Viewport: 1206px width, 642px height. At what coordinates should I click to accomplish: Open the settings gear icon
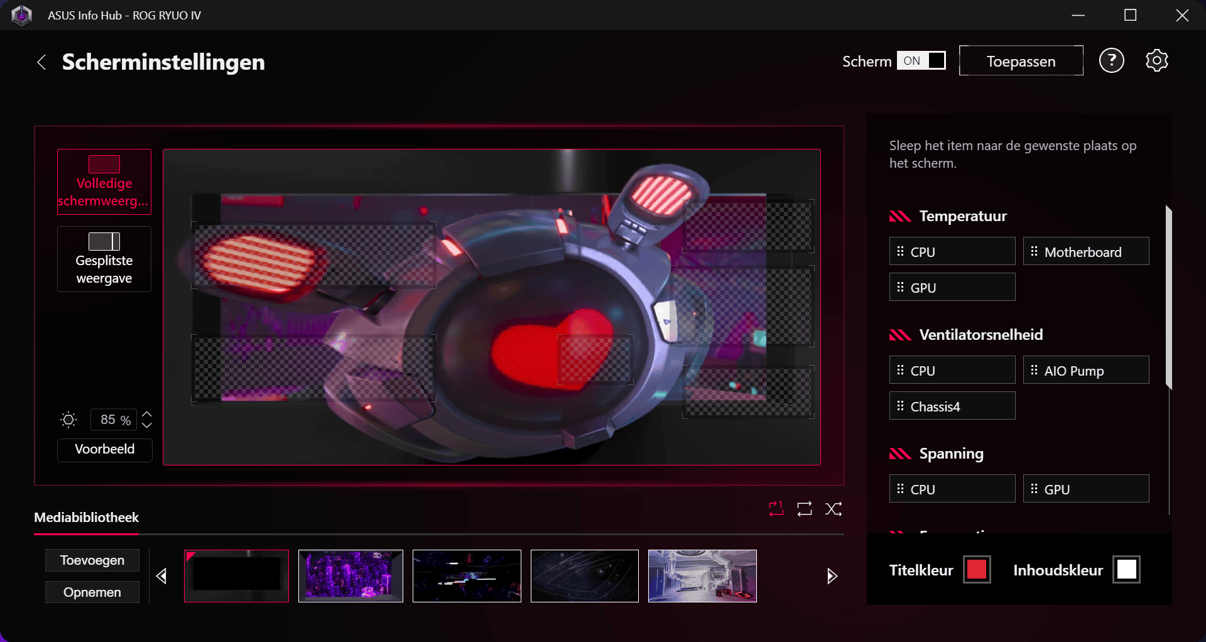pos(1156,61)
